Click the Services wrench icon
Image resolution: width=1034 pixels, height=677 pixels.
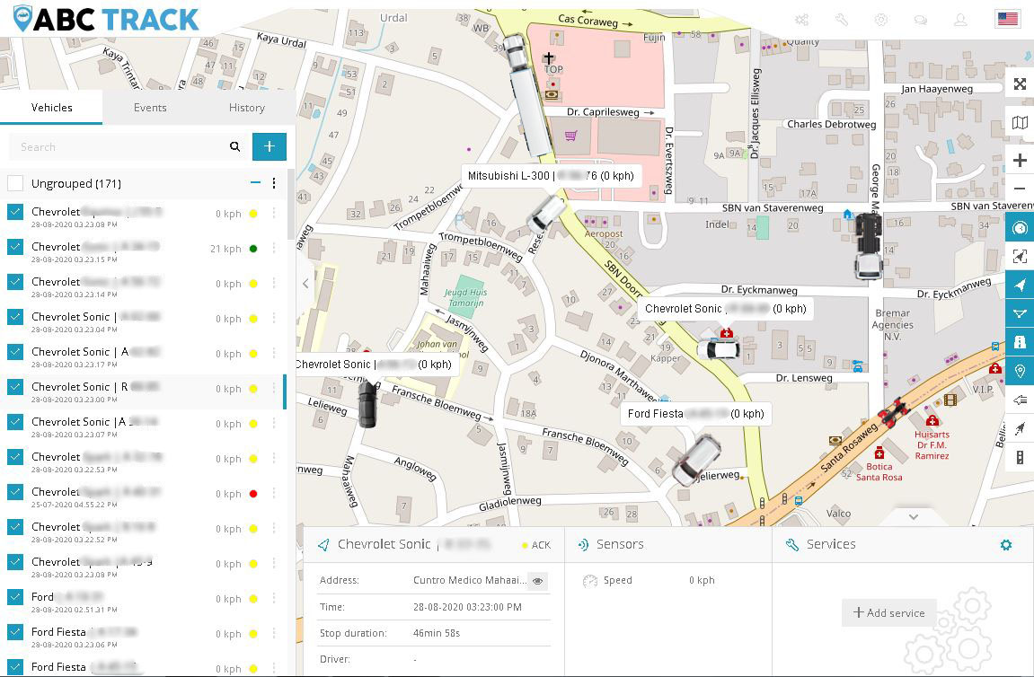coord(792,544)
